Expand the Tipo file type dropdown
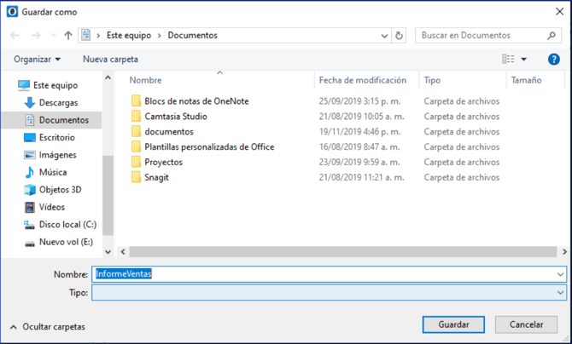 (x=560, y=293)
